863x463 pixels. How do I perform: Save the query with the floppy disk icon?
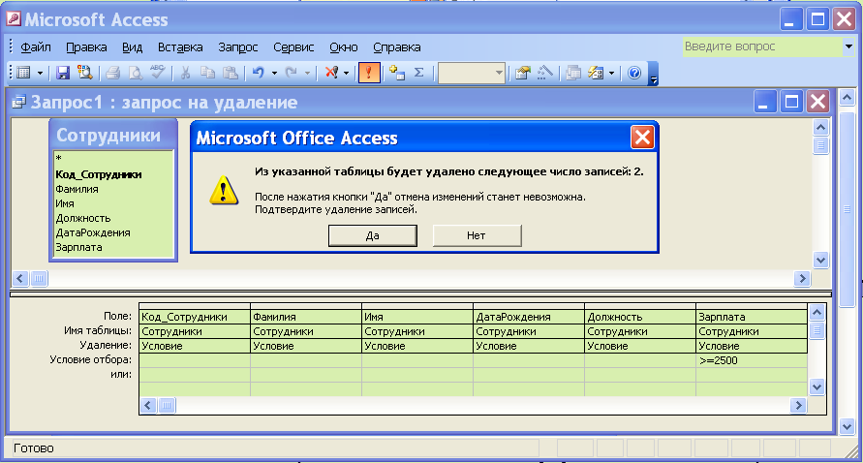point(63,73)
